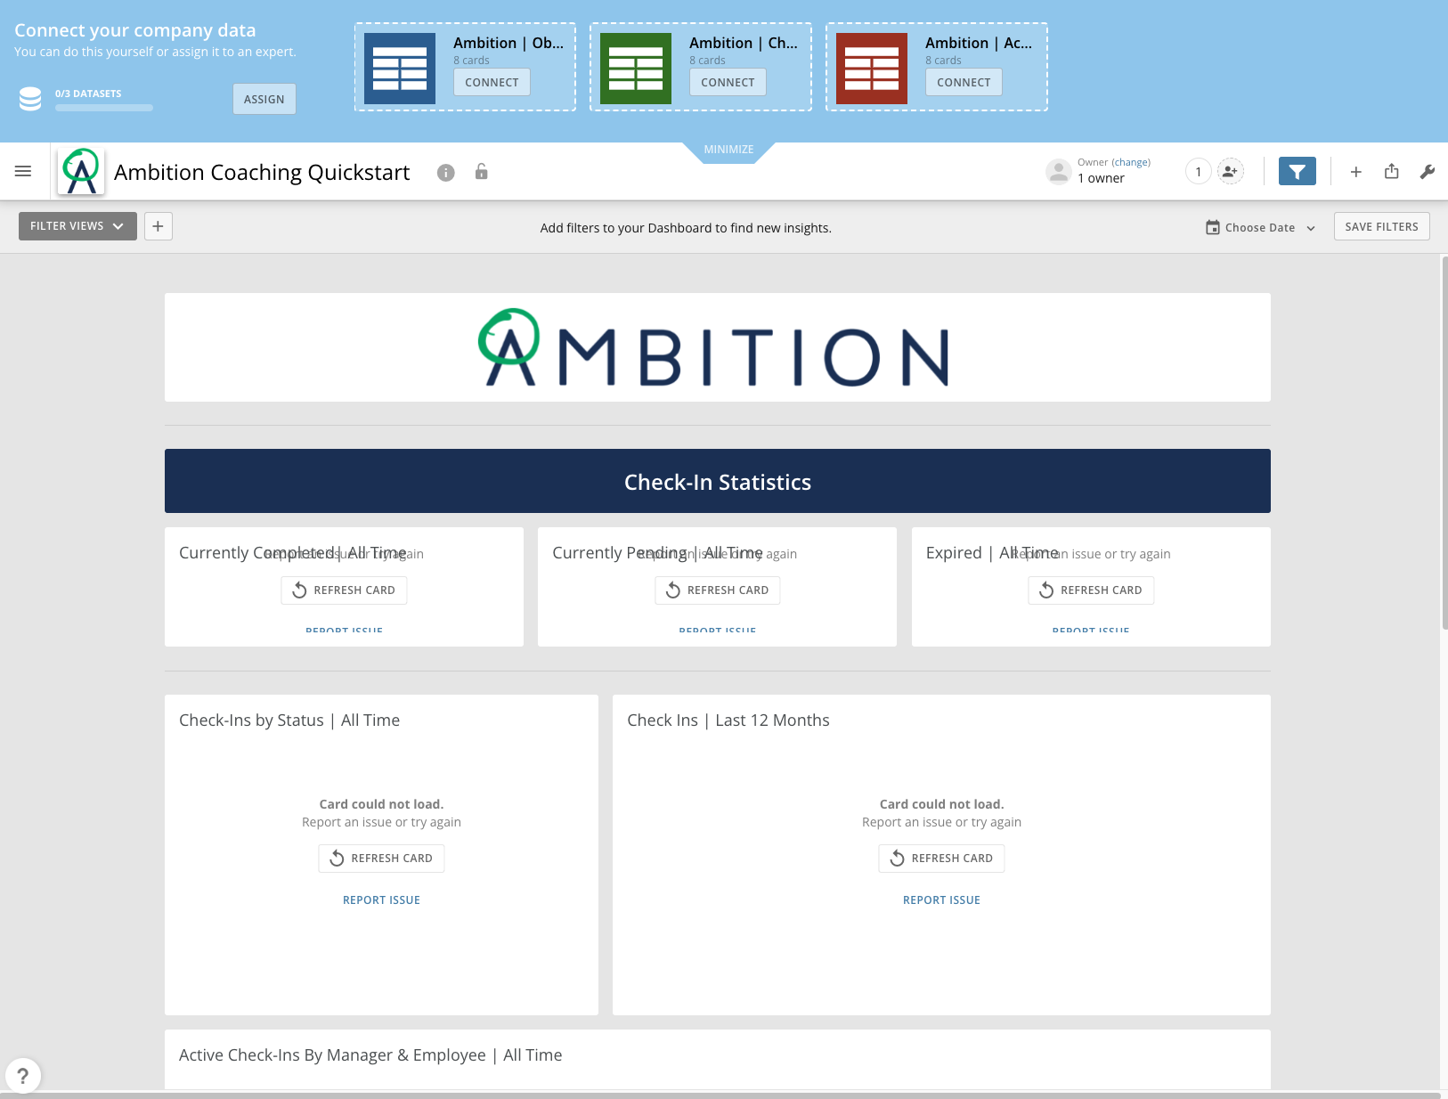Refresh the Currently Pending card
This screenshot has height=1099, width=1448.
point(718,590)
